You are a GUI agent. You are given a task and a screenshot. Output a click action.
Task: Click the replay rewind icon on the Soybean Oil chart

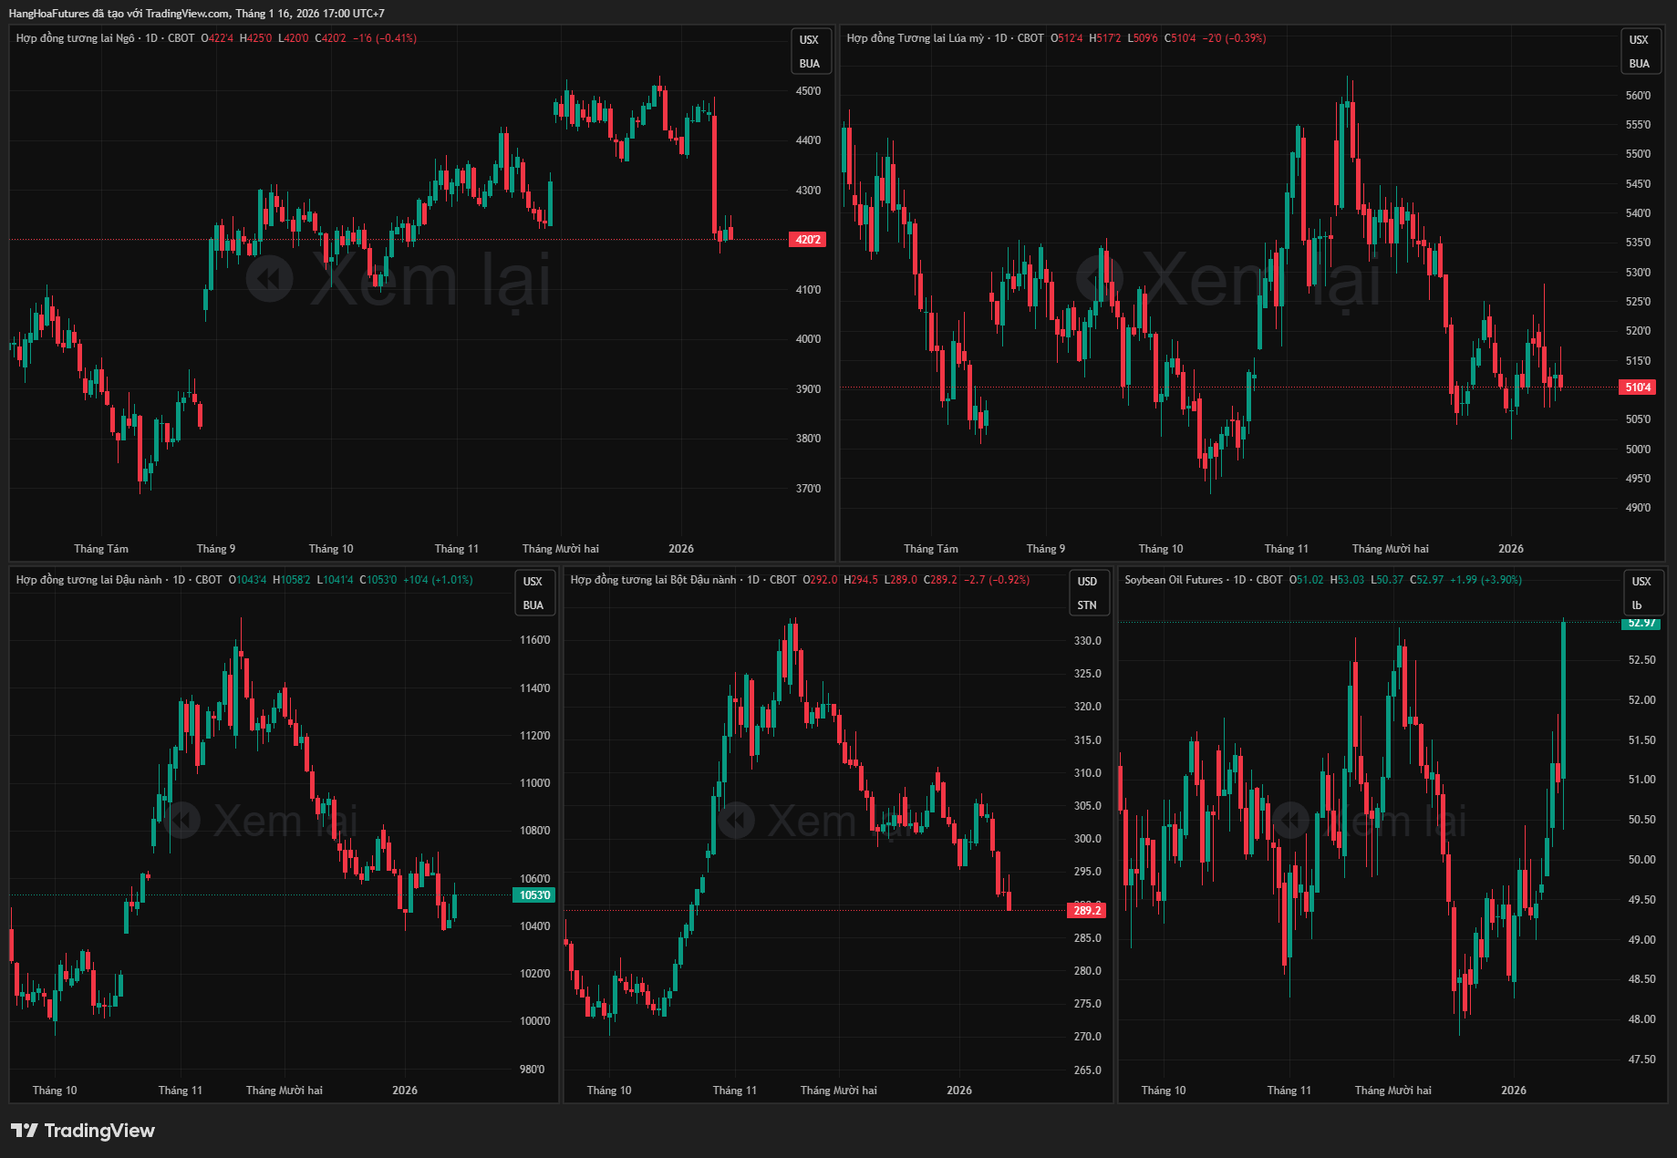pyautogui.click(x=1291, y=821)
